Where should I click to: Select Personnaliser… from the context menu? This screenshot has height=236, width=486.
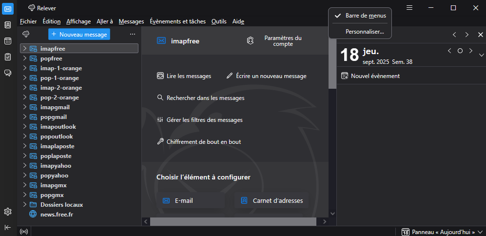pos(365,32)
